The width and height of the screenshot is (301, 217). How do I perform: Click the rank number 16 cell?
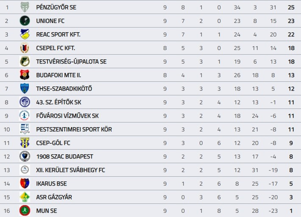click(7, 211)
